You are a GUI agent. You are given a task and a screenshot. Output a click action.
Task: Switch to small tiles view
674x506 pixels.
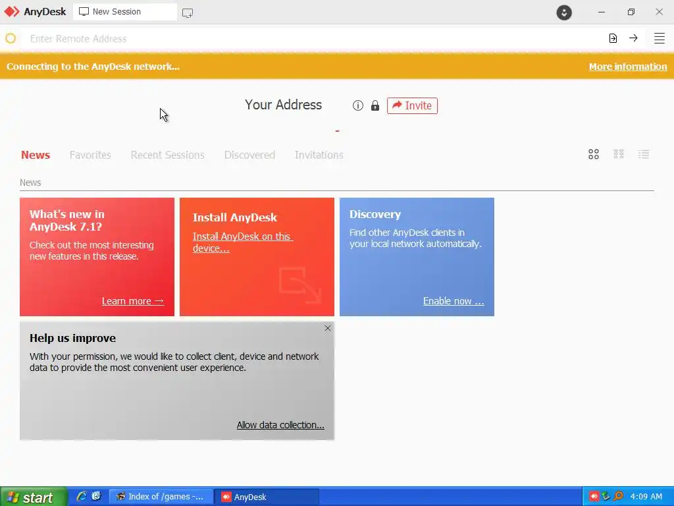619,154
